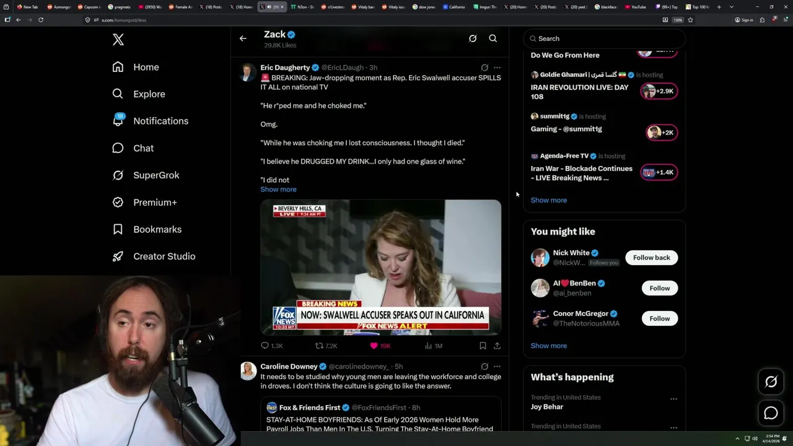Open Caroline Downey's profile avatar
The image size is (793, 446).
point(248,370)
